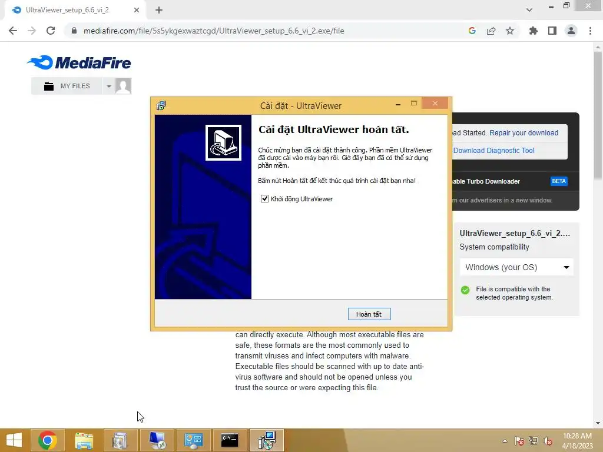Screen dimensions: 603x452
Task: Open the Windows (your OS) dropdown
Action: (x=516, y=267)
